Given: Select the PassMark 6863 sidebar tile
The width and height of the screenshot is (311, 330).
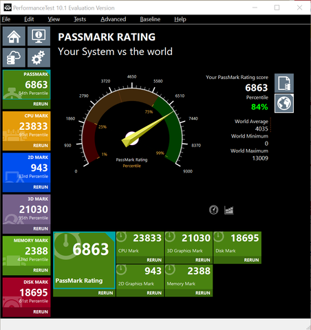Looking at the screenshot, I should [27, 85].
